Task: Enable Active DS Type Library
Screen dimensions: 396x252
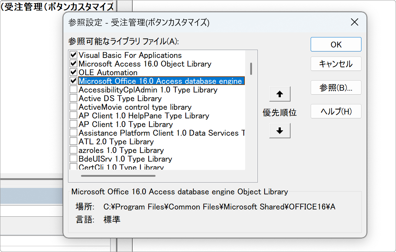Action: (73, 98)
